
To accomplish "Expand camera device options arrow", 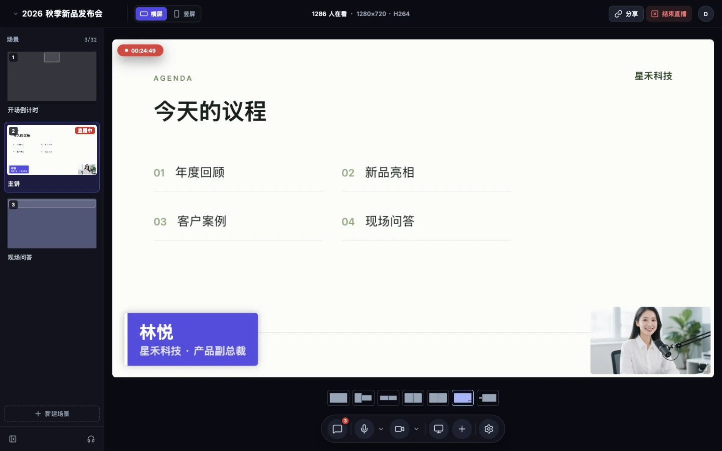I will coord(416,429).
